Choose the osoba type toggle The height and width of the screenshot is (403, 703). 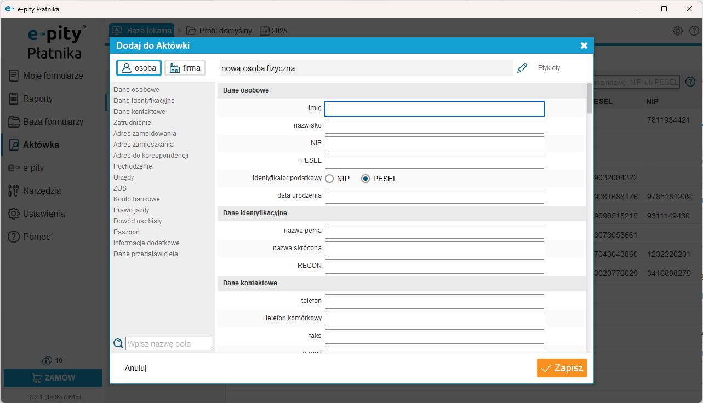[139, 68]
